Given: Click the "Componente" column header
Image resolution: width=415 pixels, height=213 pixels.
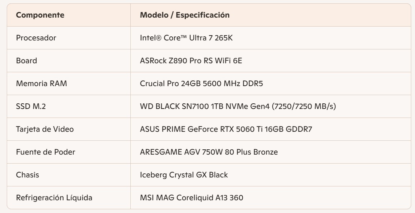Looking at the screenshot, I should pos(40,15).
